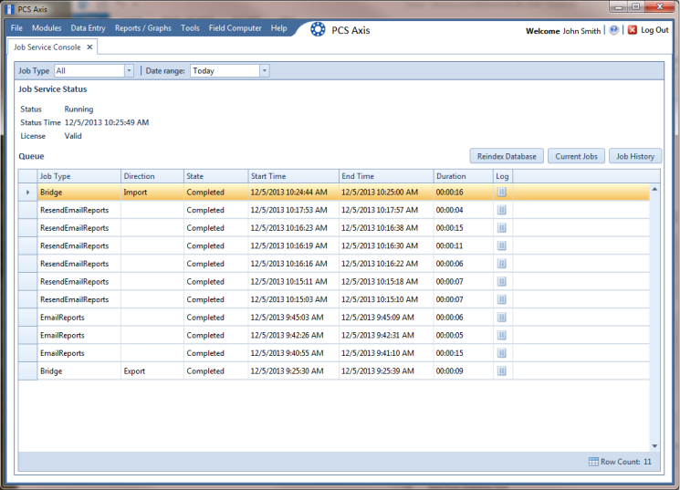
Task: Sort by State column header
Action: (x=216, y=176)
